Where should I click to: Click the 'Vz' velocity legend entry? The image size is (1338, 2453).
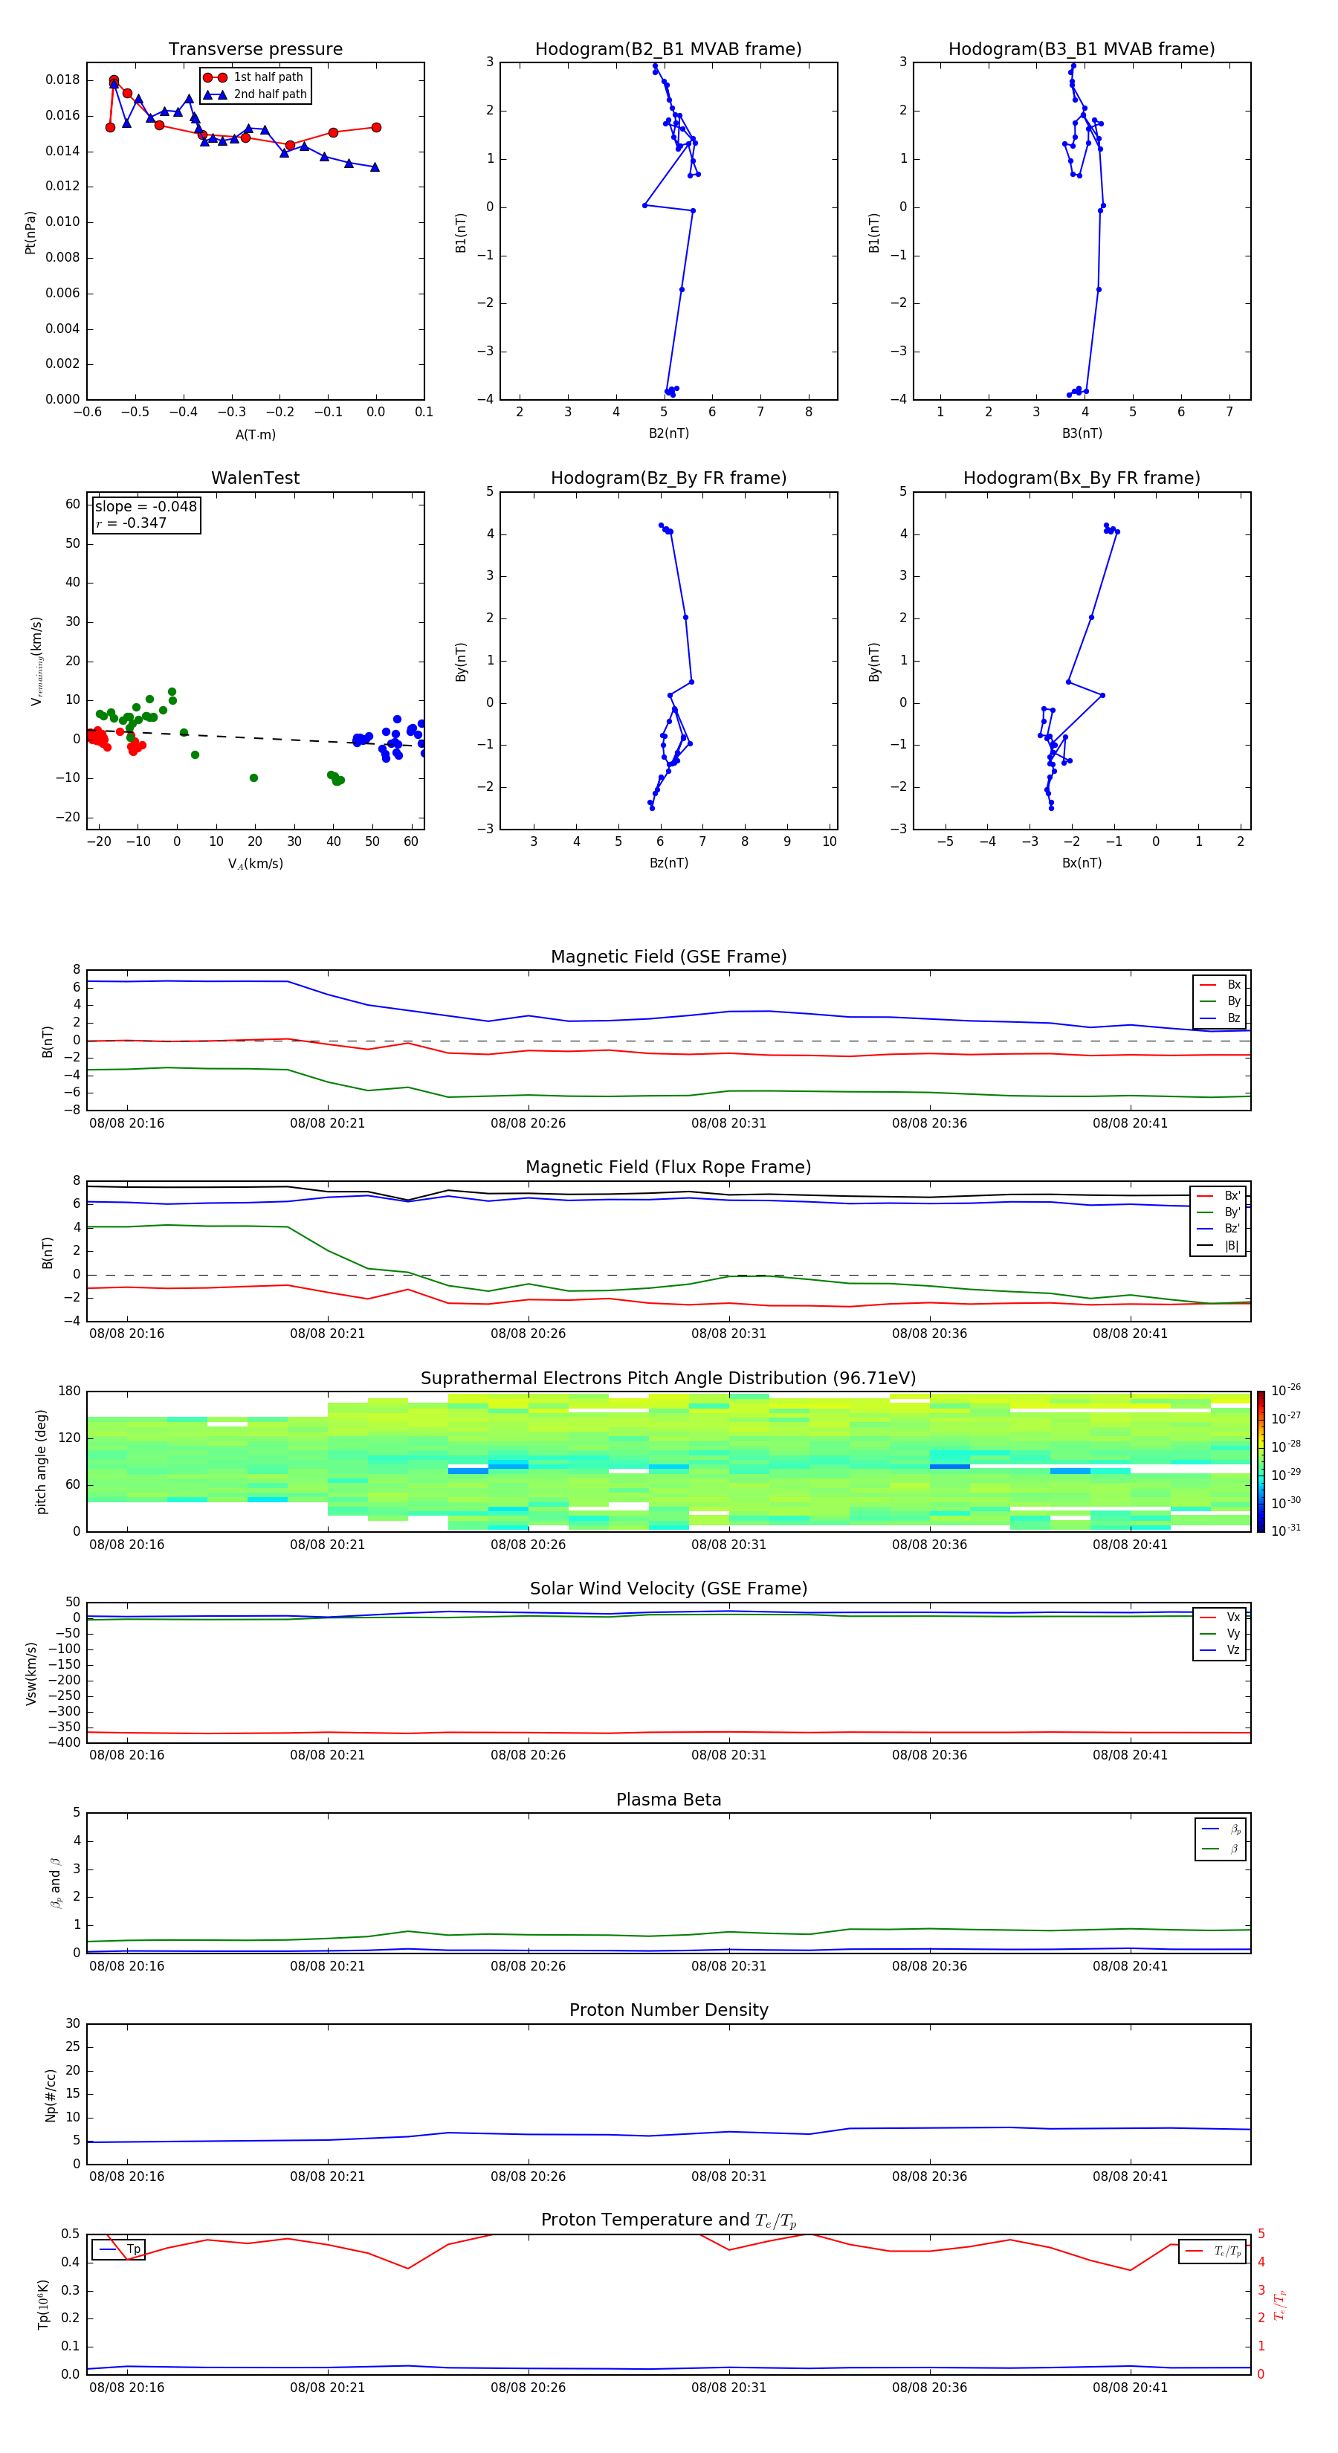[x=1220, y=1650]
